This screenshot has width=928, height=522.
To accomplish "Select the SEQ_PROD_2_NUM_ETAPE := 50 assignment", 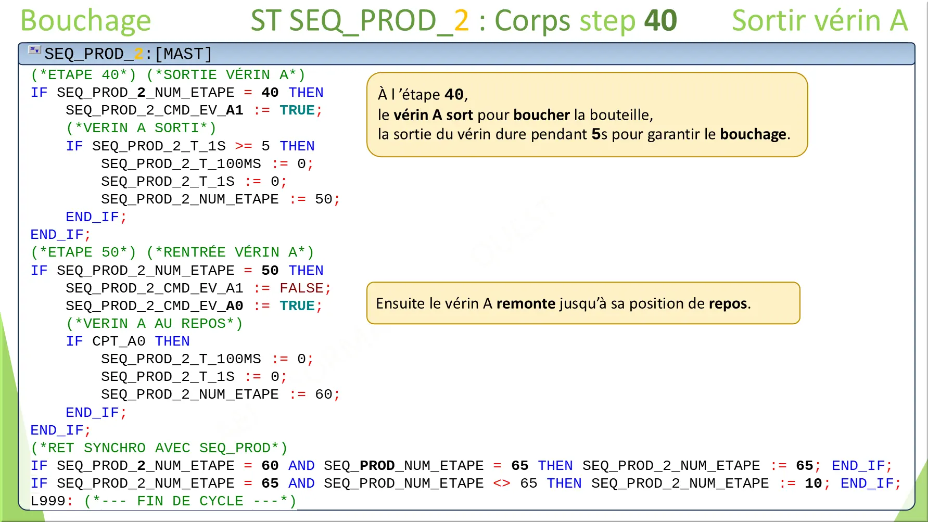I will click(220, 199).
